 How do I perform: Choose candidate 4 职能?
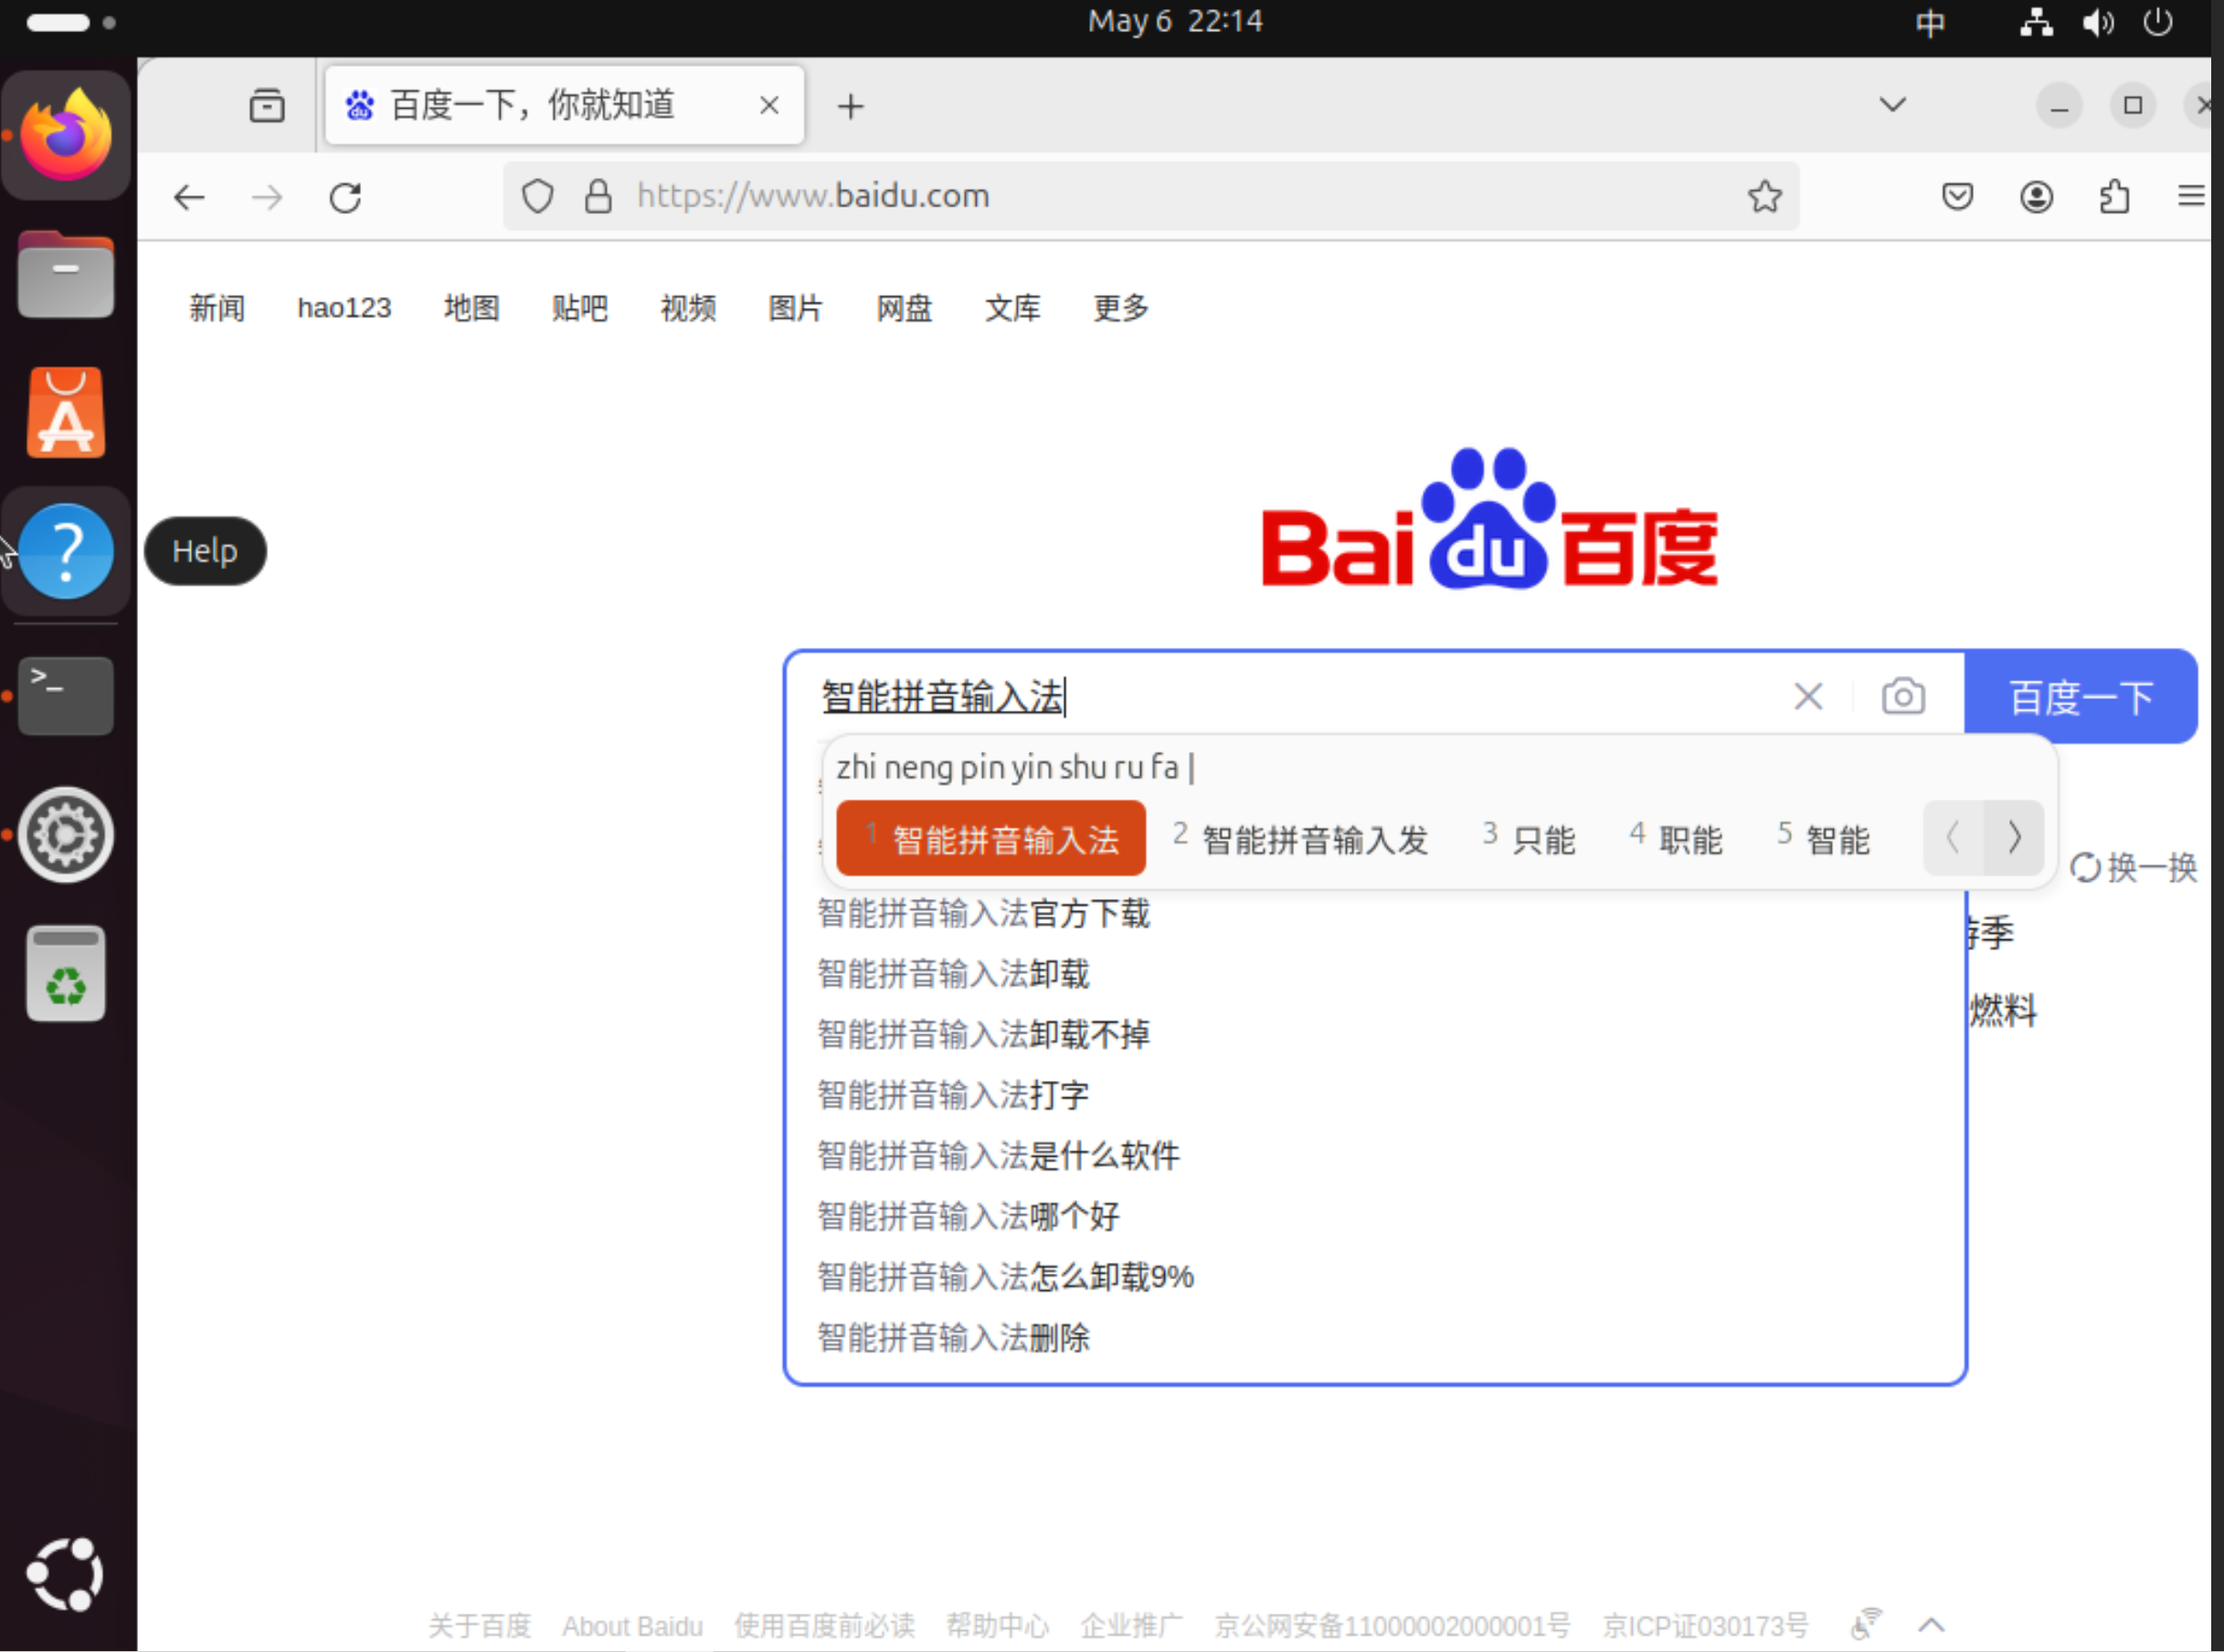coord(1676,838)
